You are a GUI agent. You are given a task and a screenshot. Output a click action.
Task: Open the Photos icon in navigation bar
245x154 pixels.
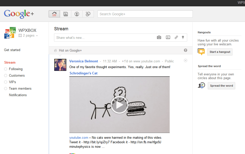[x=66, y=14]
